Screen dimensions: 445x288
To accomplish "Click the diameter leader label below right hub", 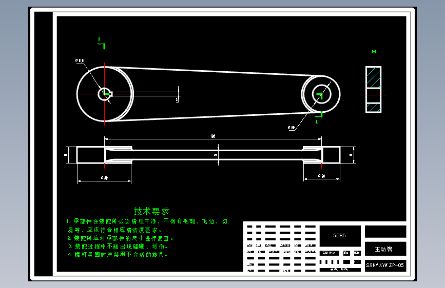I will tap(292, 128).
